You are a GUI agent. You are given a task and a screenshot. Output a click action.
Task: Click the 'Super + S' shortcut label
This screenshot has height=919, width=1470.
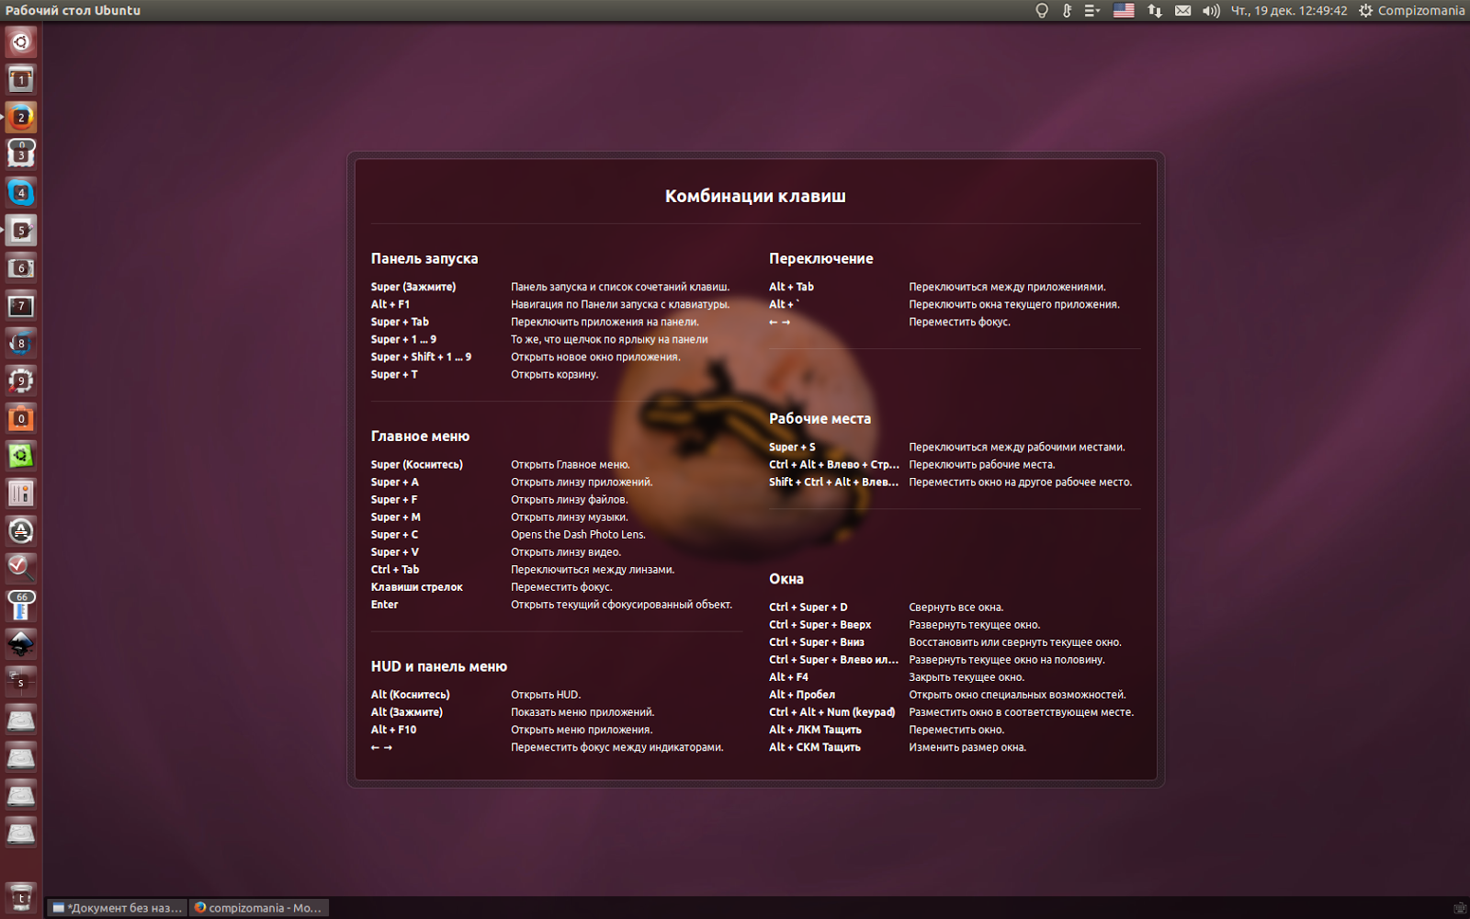(792, 447)
